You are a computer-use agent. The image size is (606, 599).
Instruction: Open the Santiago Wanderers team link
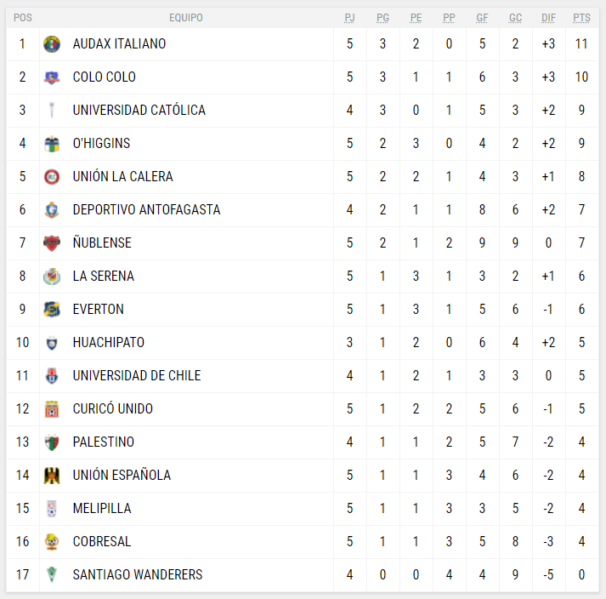pos(137,574)
